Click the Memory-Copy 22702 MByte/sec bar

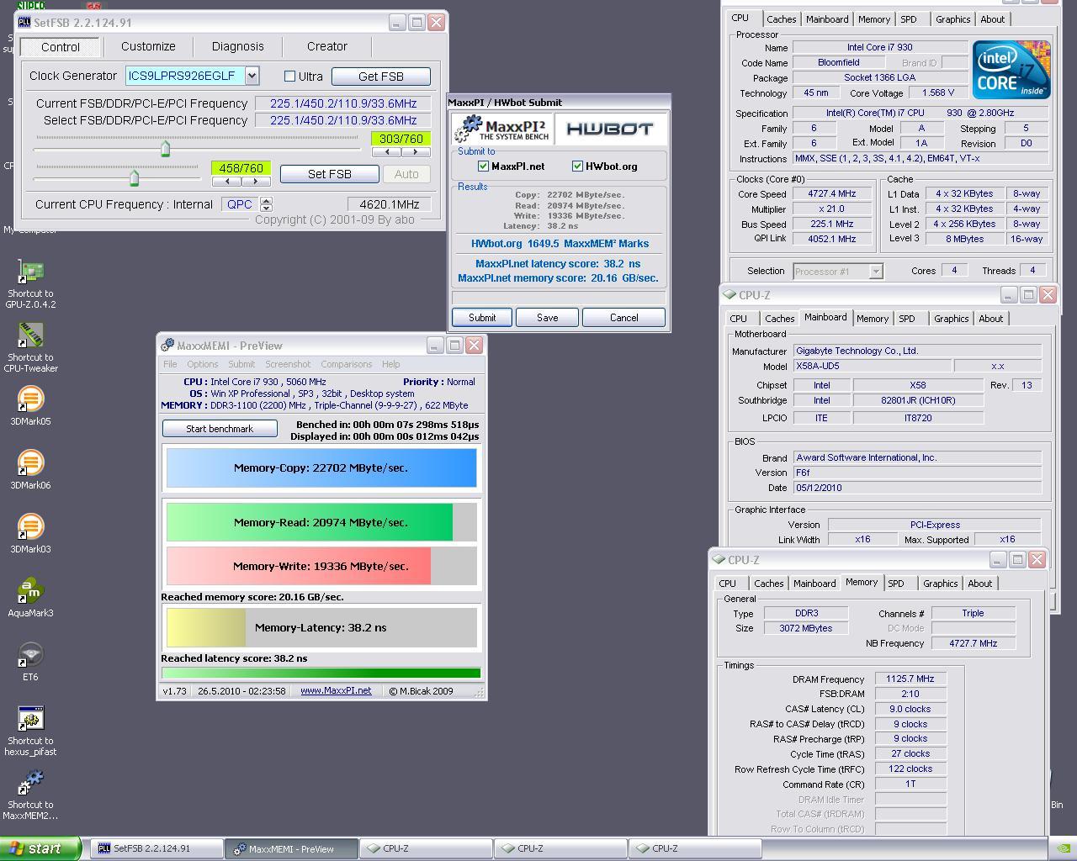pos(321,468)
